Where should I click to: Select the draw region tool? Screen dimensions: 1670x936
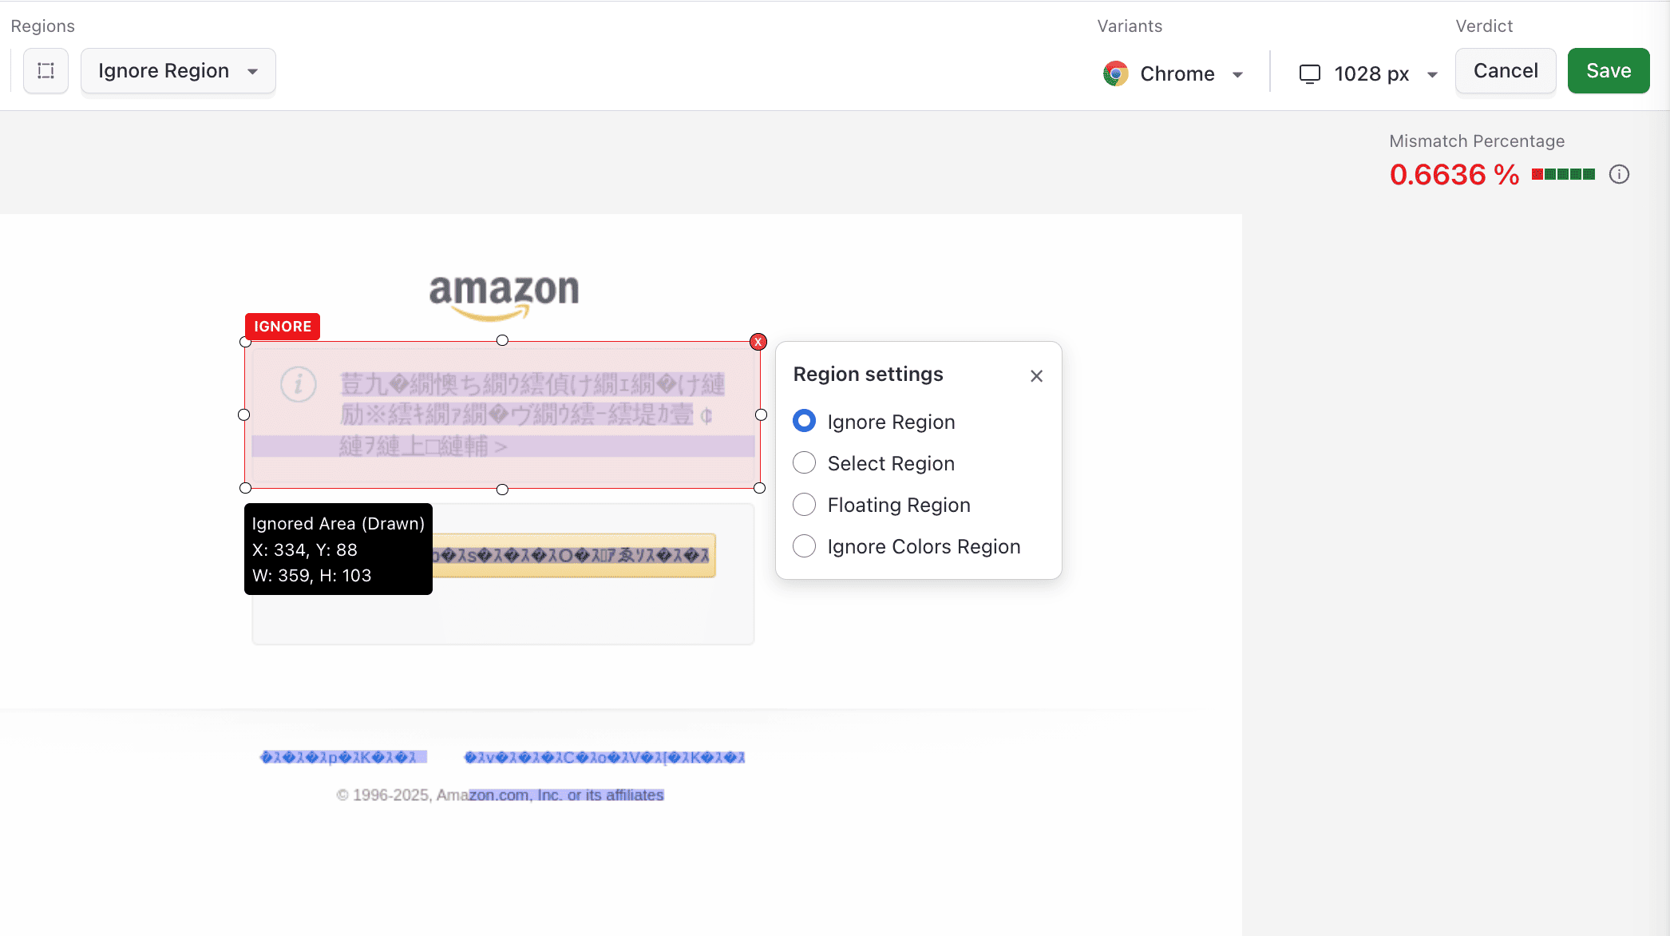click(x=46, y=70)
